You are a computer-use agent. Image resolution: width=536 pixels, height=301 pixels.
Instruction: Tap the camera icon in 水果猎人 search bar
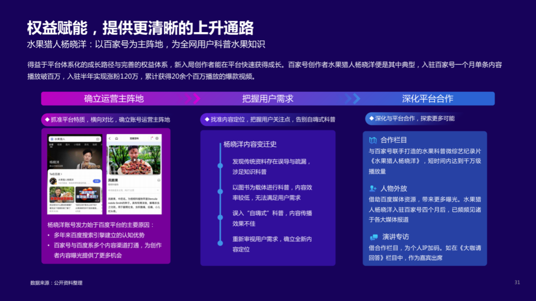pos(98,139)
